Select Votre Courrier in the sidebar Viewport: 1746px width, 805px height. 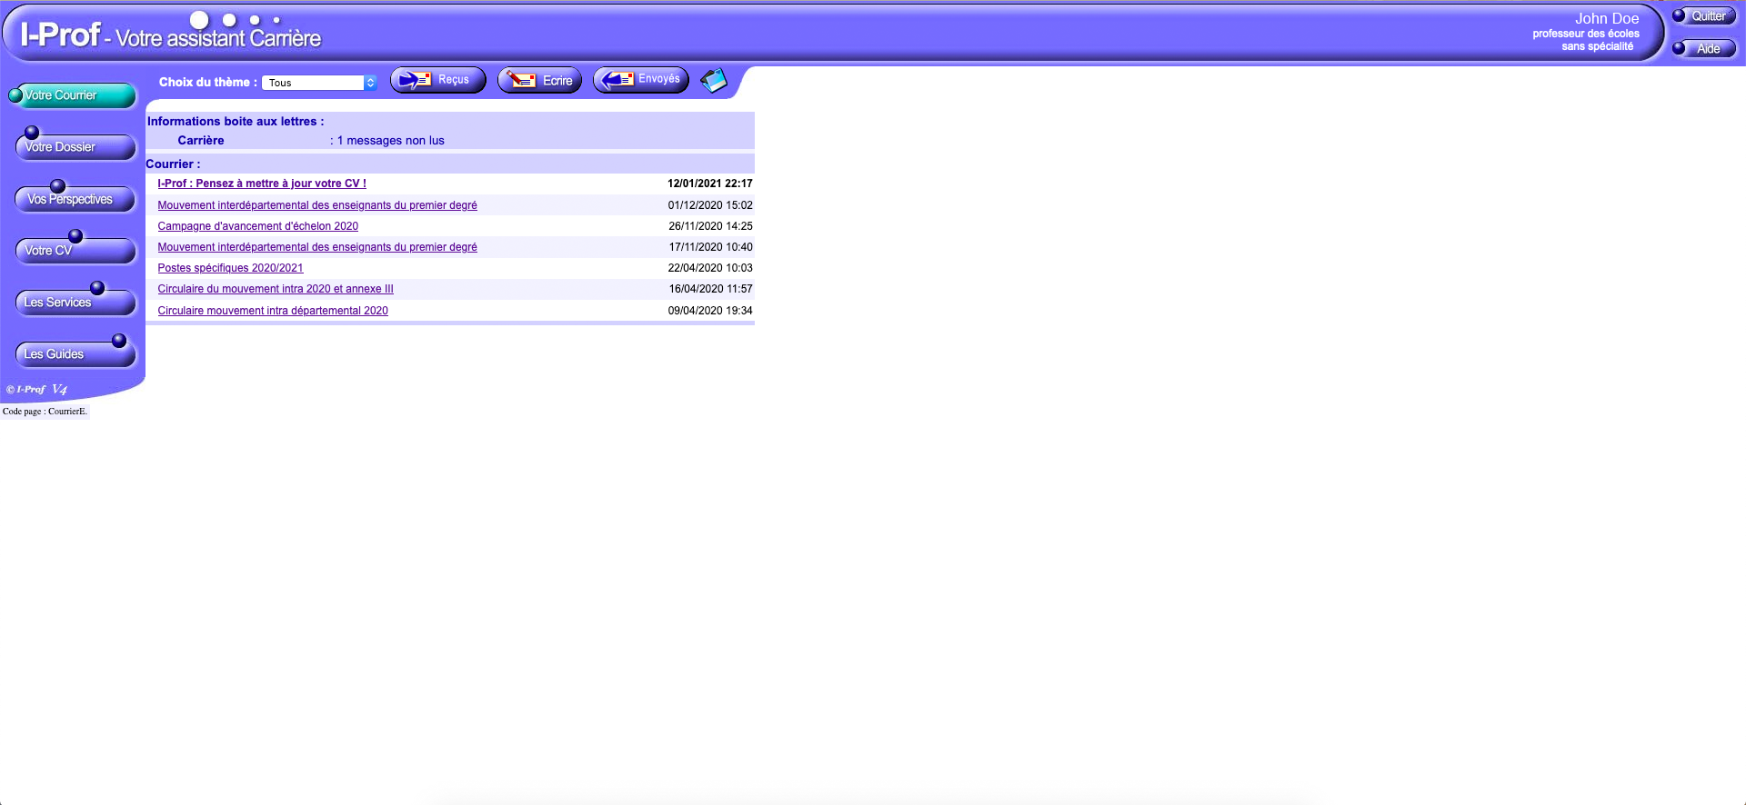[72, 95]
